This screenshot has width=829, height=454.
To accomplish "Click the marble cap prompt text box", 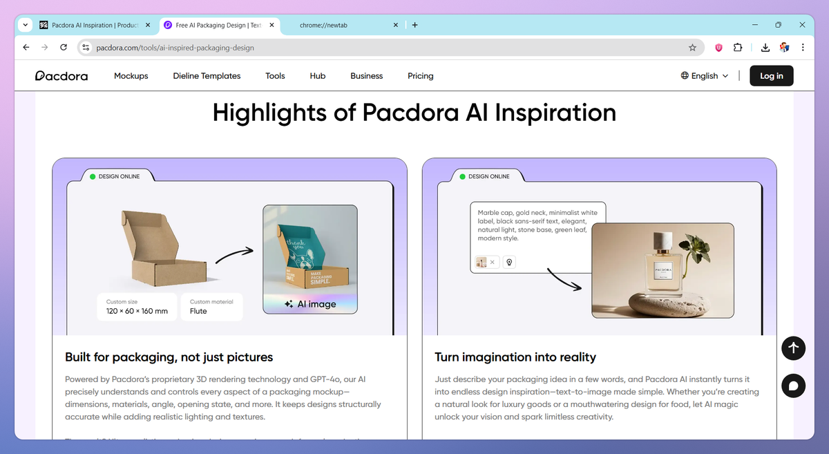I will [x=538, y=238].
